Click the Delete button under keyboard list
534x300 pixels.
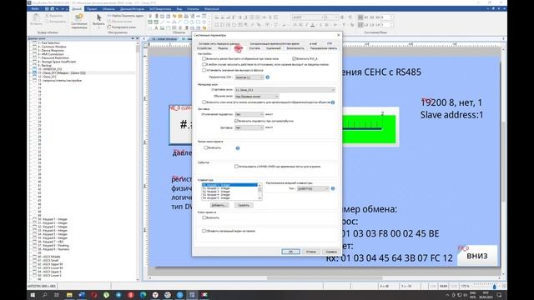(x=244, y=205)
